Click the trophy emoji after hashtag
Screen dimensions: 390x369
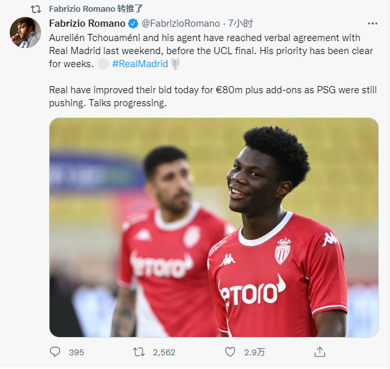(175, 64)
